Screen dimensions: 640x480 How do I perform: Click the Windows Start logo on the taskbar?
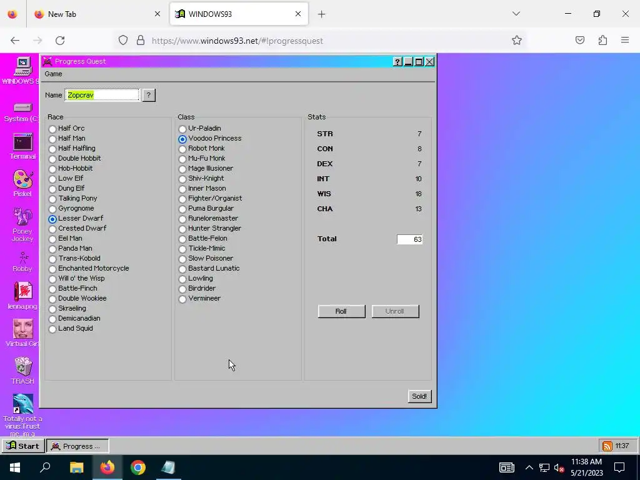tap(15, 467)
